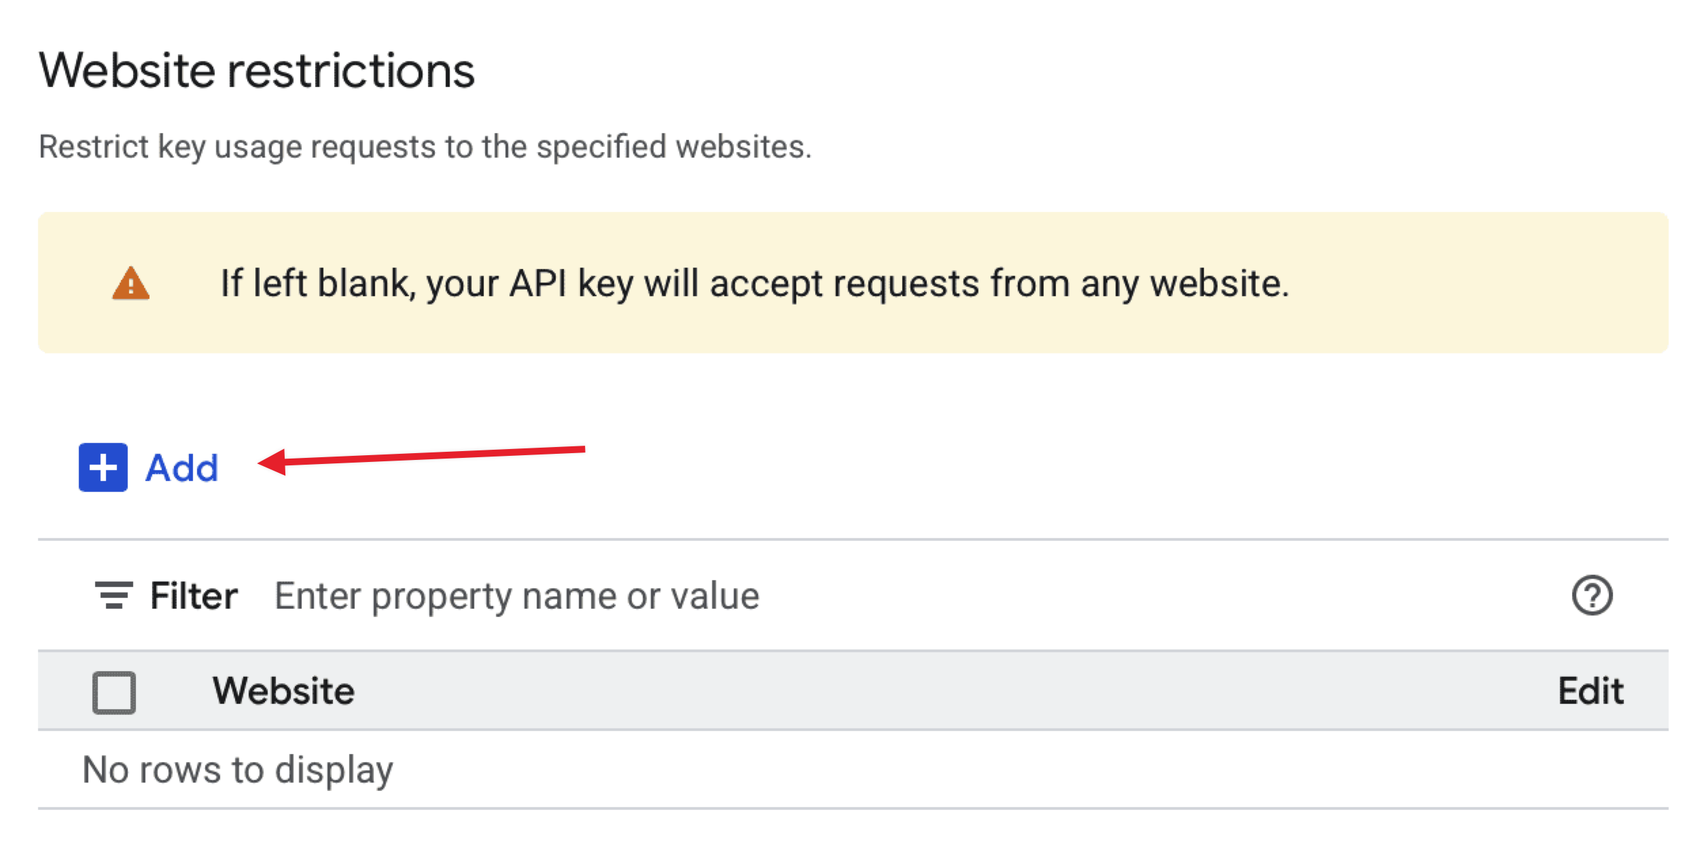1704x856 pixels.
Task: Tick the select-all checkbox in table header
Action: pos(114,692)
